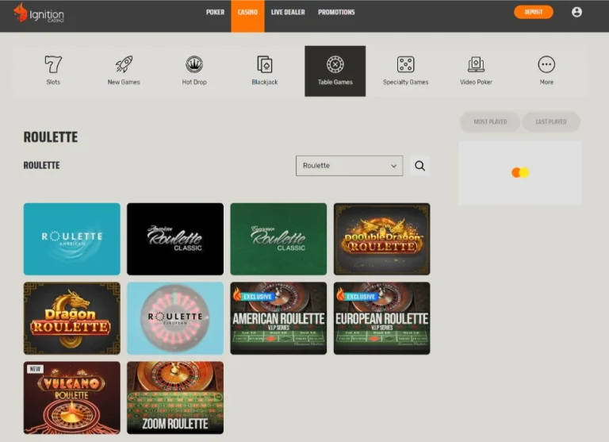Click the Ignition Casino logo
The width and height of the screenshot is (609, 442).
(38, 13)
